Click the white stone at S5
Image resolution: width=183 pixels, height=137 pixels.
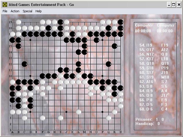[120, 106]
